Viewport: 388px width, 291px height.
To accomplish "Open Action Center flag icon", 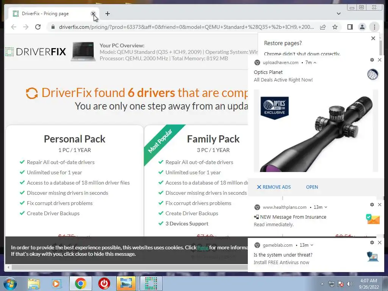I will point(341,284).
